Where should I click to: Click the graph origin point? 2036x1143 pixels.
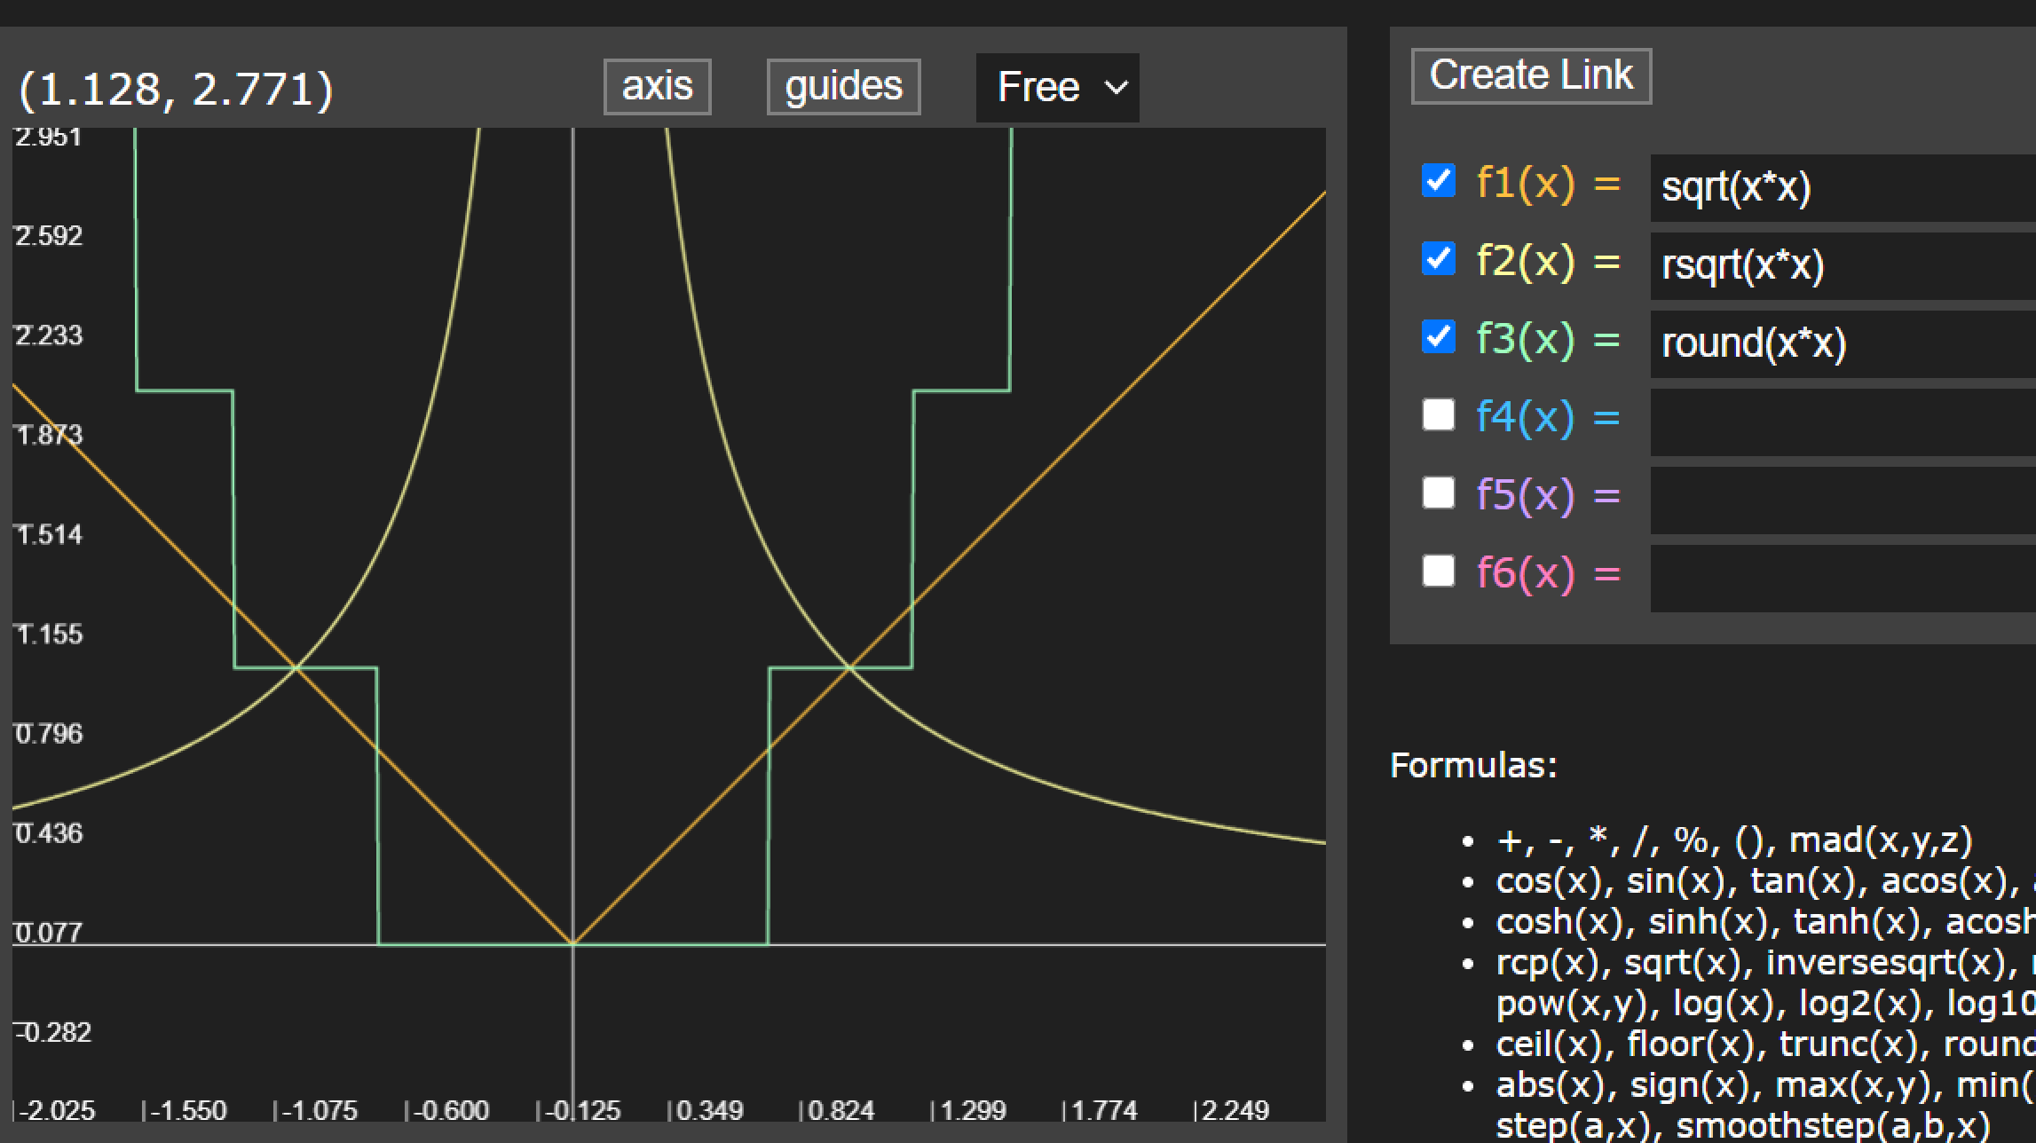pos(573,944)
